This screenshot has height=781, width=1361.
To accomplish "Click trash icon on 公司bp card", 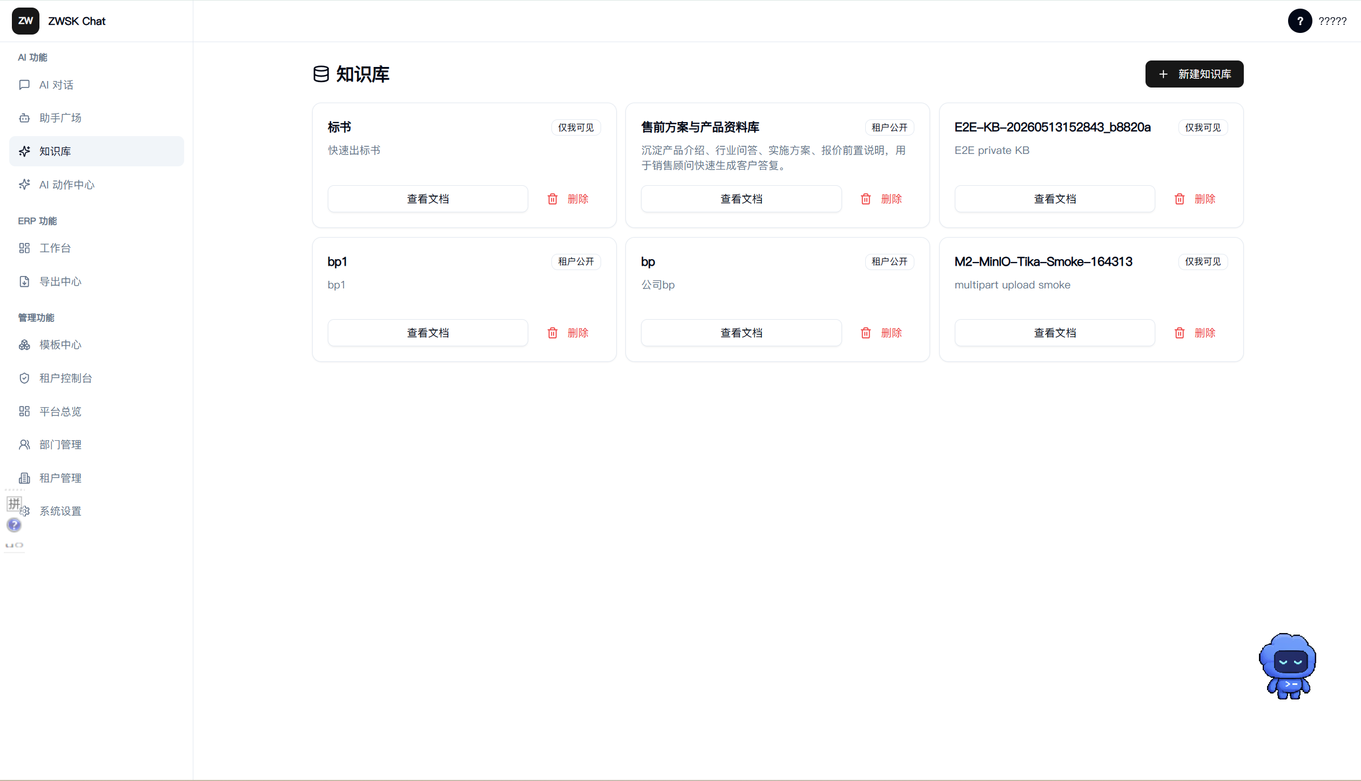I will tap(866, 333).
